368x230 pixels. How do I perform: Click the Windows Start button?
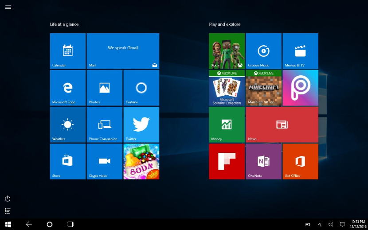point(8,224)
